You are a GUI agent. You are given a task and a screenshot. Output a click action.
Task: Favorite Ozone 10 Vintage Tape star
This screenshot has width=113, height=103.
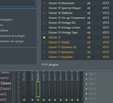click(44, 32)
